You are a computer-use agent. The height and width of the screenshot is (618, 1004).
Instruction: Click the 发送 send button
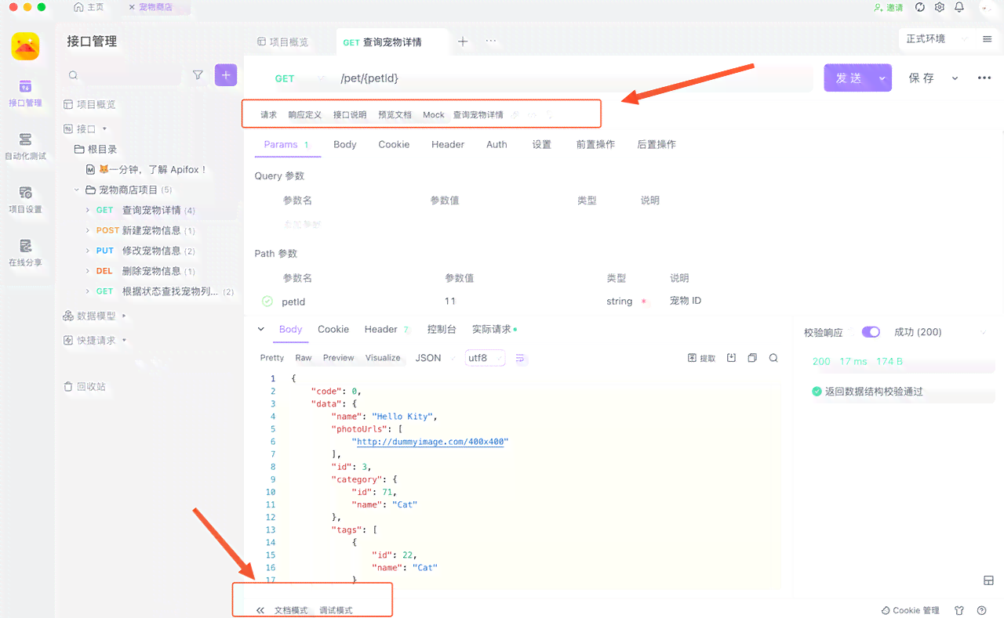tap(849, 78)
